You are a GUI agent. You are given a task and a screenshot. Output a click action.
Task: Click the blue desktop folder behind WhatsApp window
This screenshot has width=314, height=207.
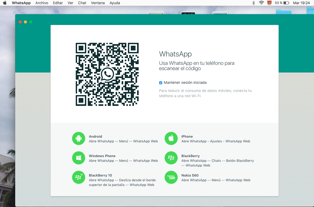click(284, 12)
